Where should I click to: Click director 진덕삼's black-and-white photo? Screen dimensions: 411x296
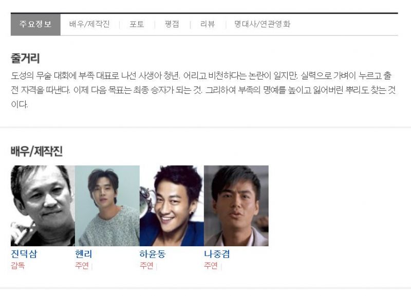click(43, 206)
